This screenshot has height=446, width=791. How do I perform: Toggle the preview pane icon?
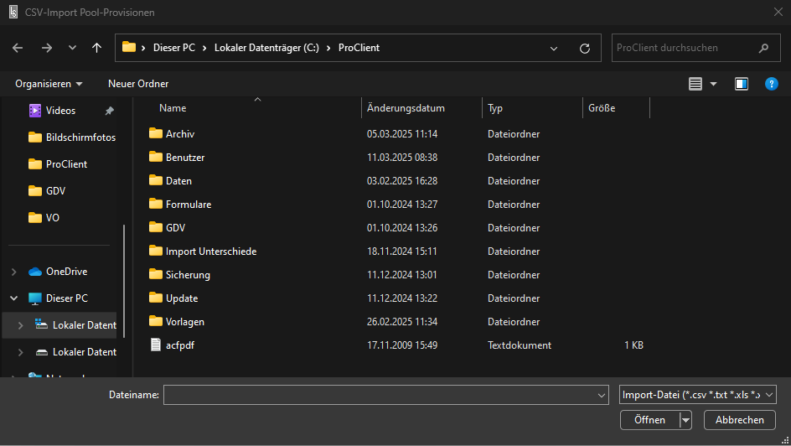[742, 84]
